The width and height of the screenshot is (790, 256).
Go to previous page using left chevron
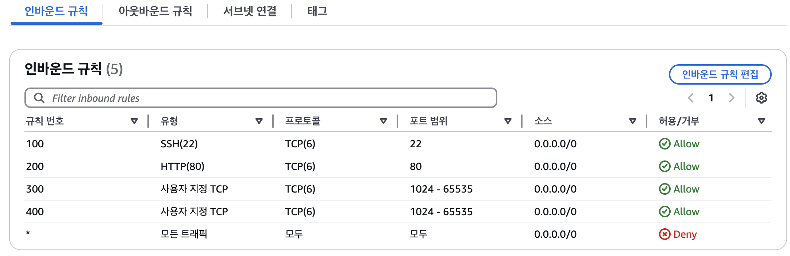coord(690,98)
